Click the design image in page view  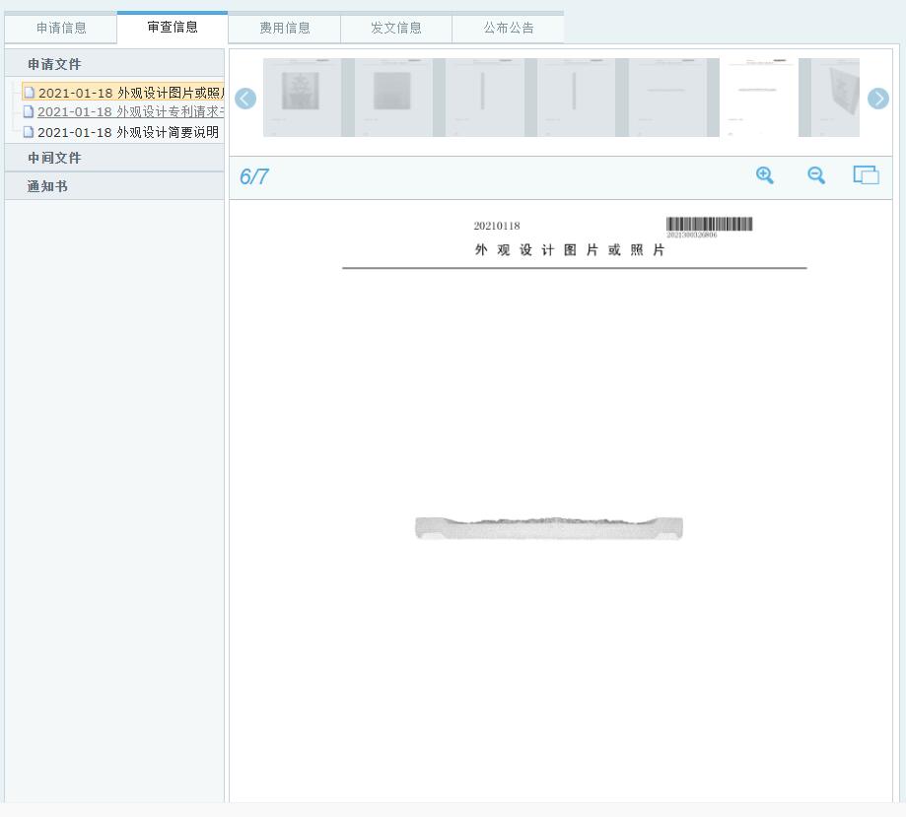click(x=549, y=528)
